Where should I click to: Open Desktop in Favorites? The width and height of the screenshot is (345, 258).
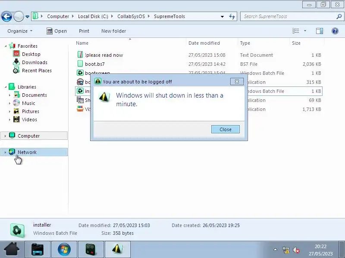(x=31, y=54)
